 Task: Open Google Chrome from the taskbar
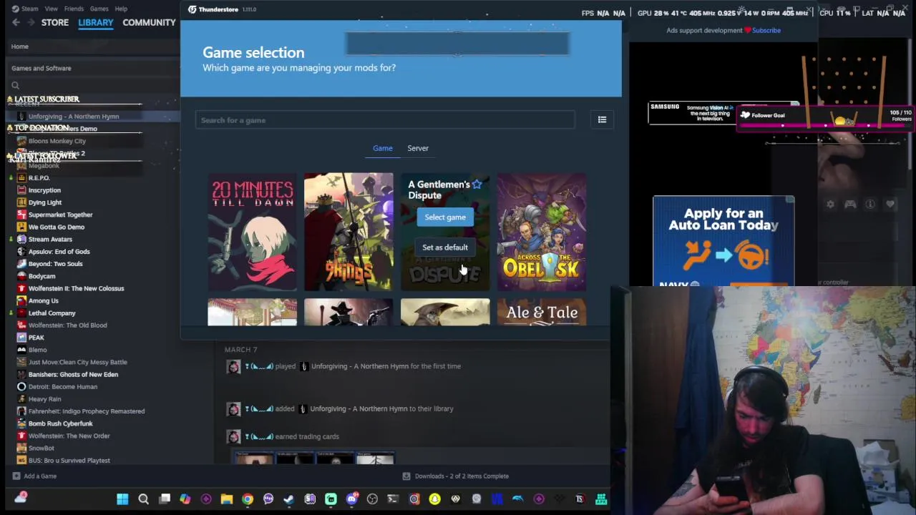pos(247,499)
